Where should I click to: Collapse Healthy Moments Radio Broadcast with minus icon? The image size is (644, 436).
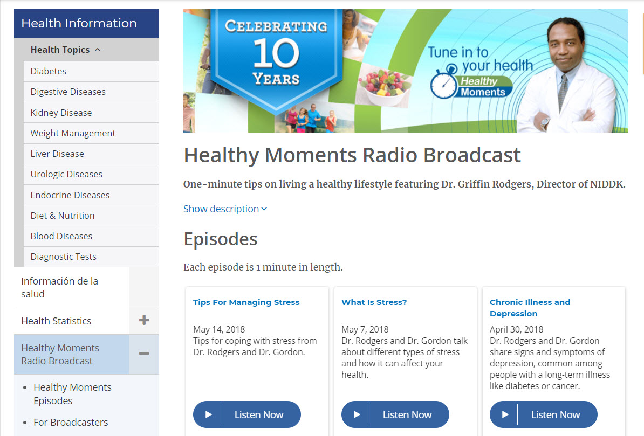coord(144,354)
